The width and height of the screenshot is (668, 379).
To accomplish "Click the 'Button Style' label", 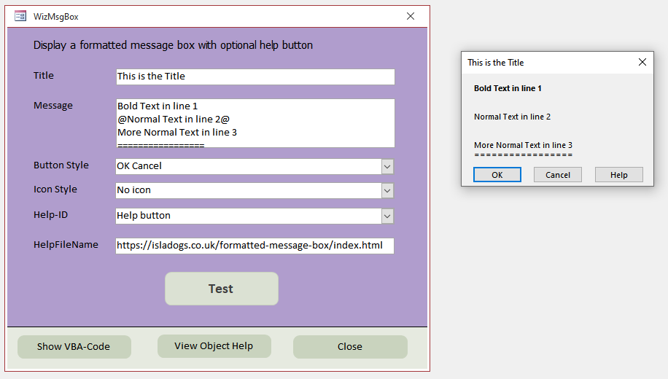I will pos(61,165).
